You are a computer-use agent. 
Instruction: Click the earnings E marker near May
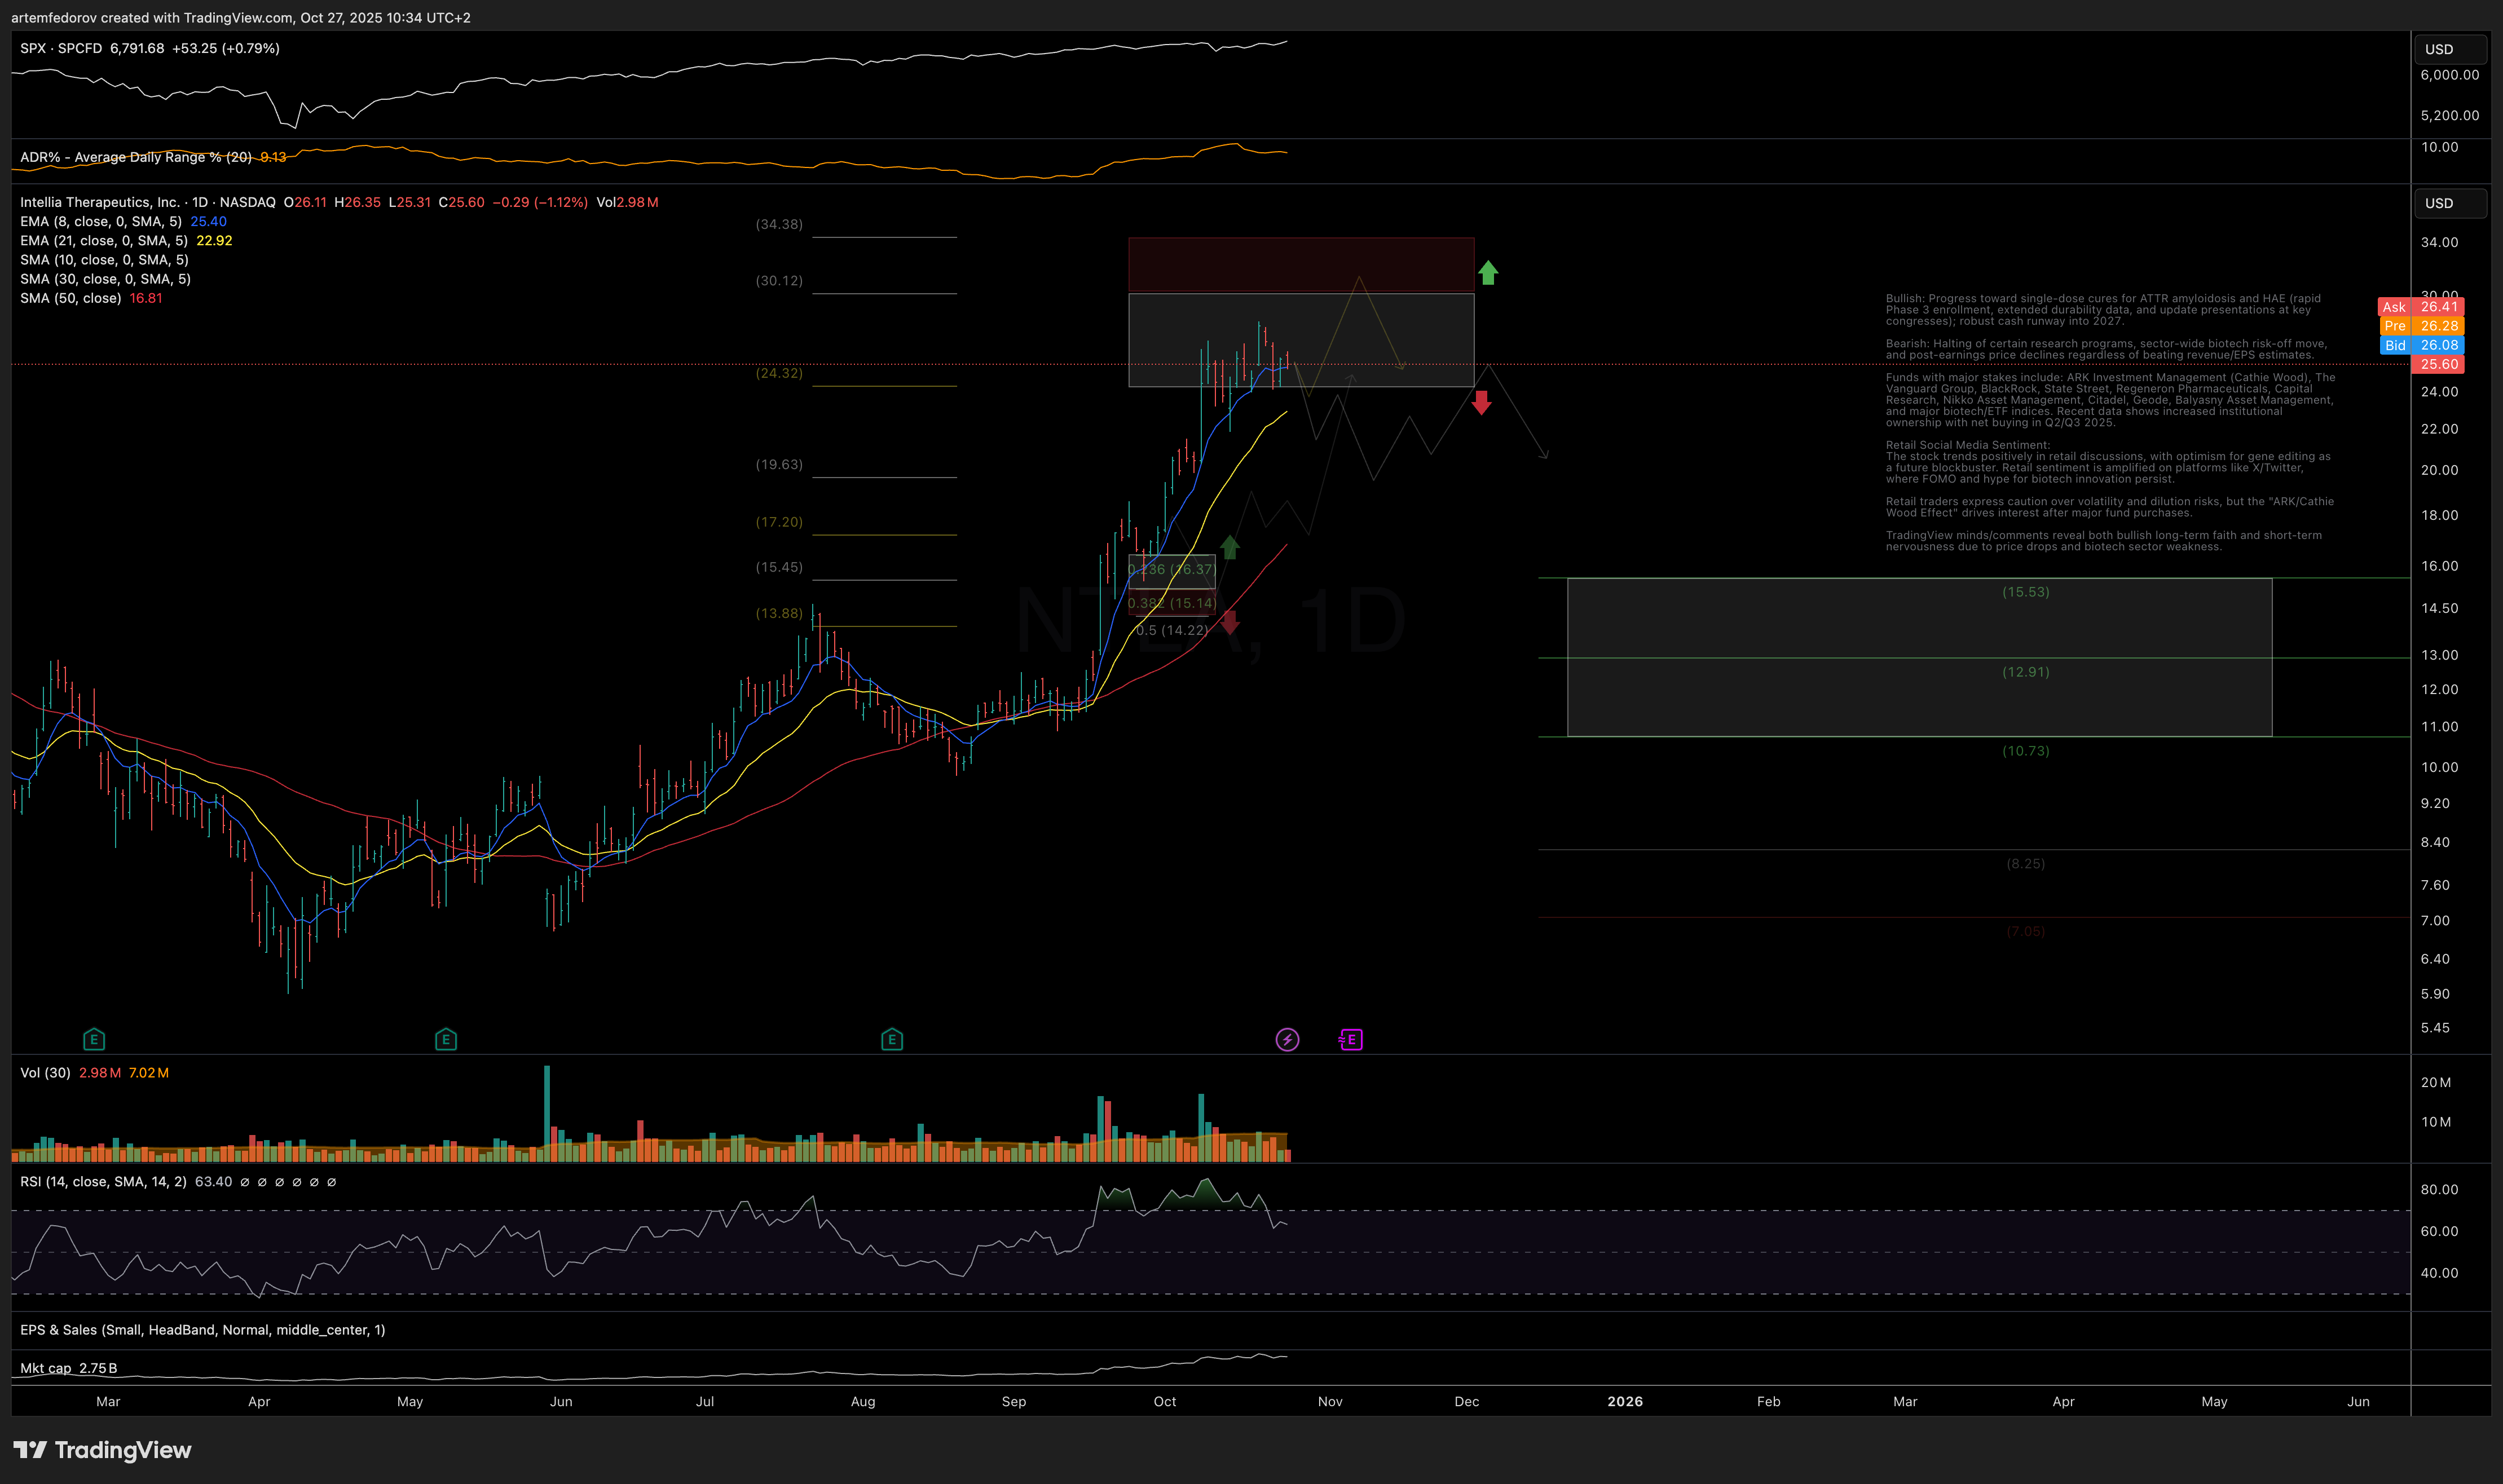pyautogui.click(x=446, y=1040)
